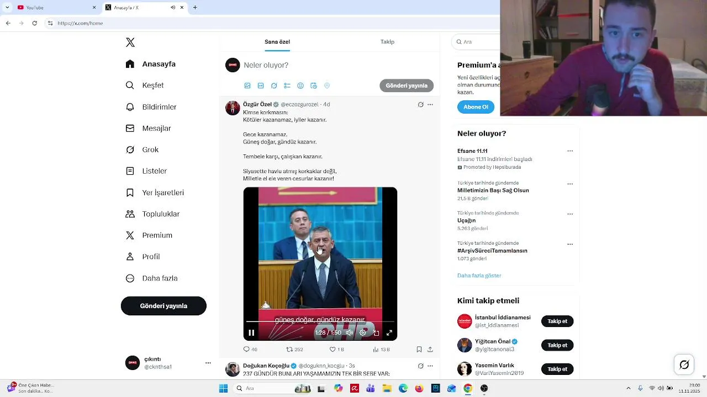Switch to Takip tab
Screen dimensions: 707x397
tap(387, 42)
